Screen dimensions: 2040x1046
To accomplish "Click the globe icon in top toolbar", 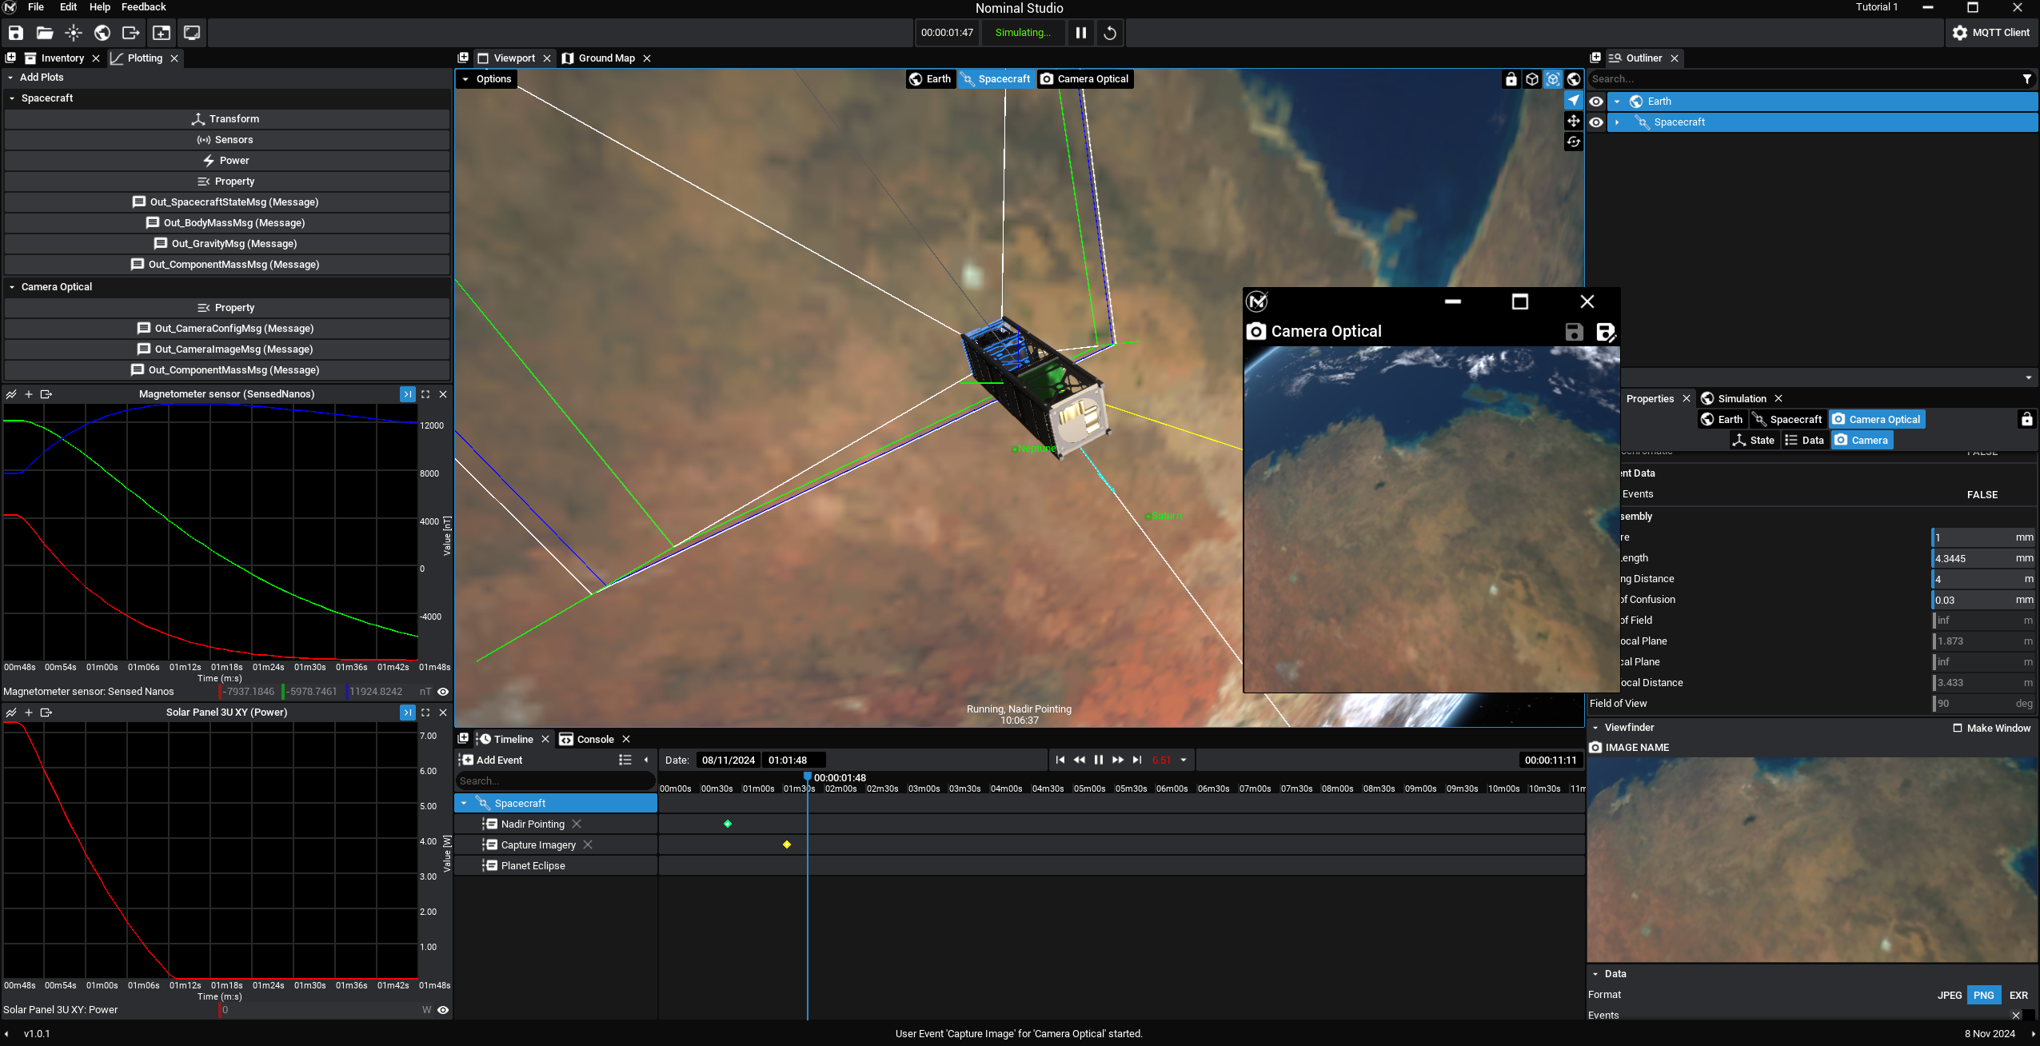I will pyautogui.click(x=102, y=33).
